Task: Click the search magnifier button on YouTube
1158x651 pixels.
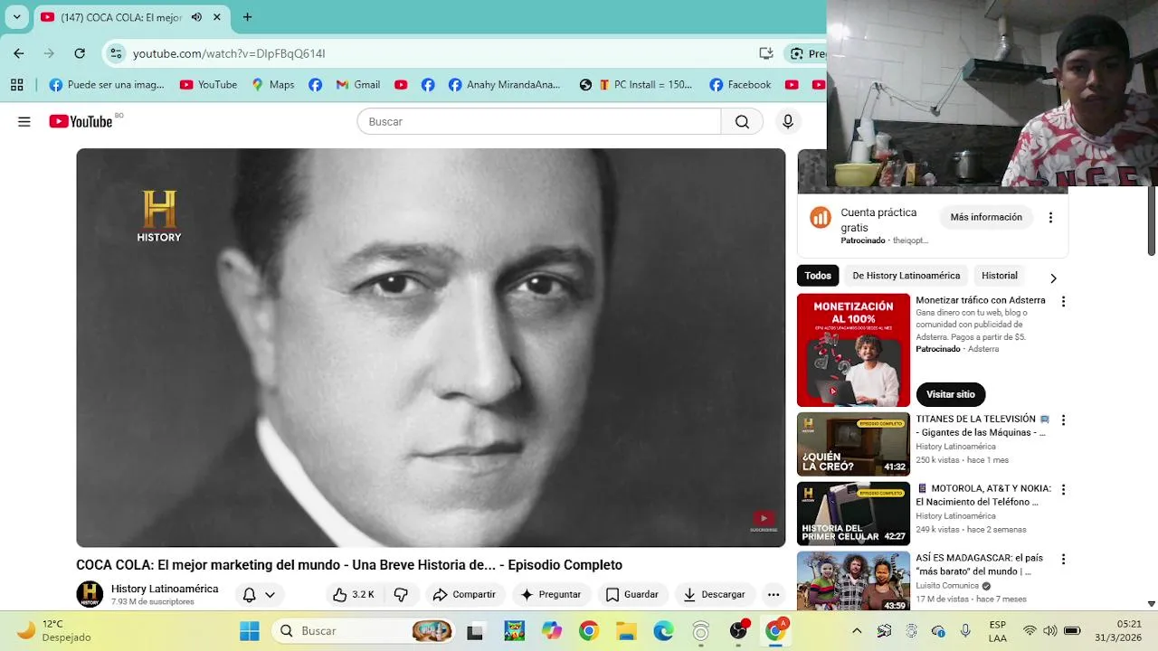Action: [742, 121]
